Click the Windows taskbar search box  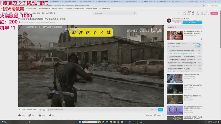[92, 122]
